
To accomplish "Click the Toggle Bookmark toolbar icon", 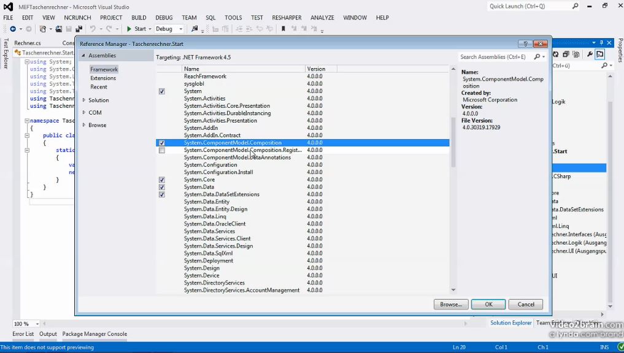I will (283, 29).
